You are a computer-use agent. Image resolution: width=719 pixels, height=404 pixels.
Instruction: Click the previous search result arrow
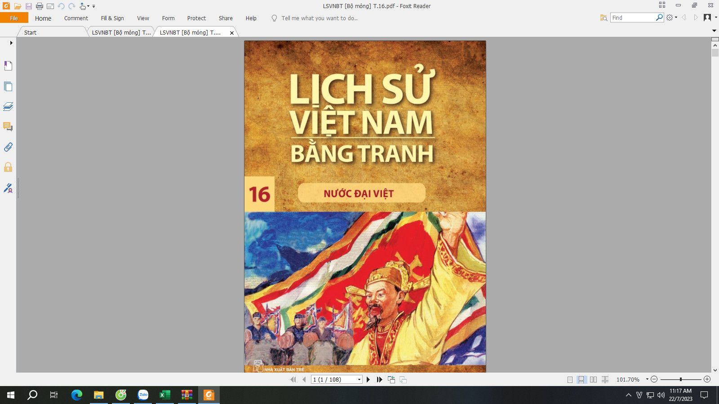[x=684, y=18]
